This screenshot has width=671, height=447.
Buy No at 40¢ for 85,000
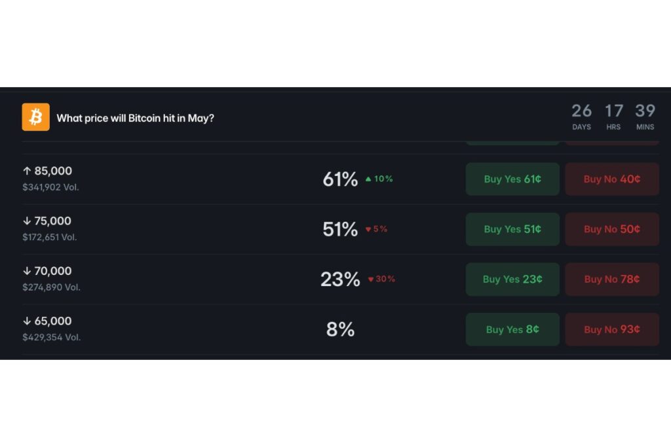(x=612, y=179)
